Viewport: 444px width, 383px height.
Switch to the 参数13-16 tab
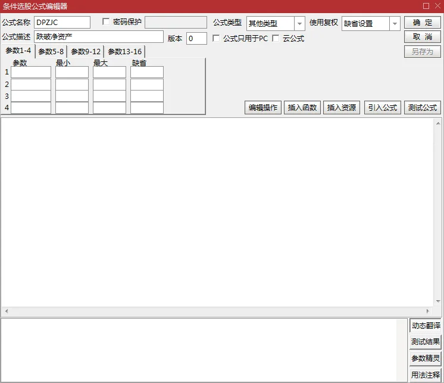pyautogui.click(x=124, y=52)
